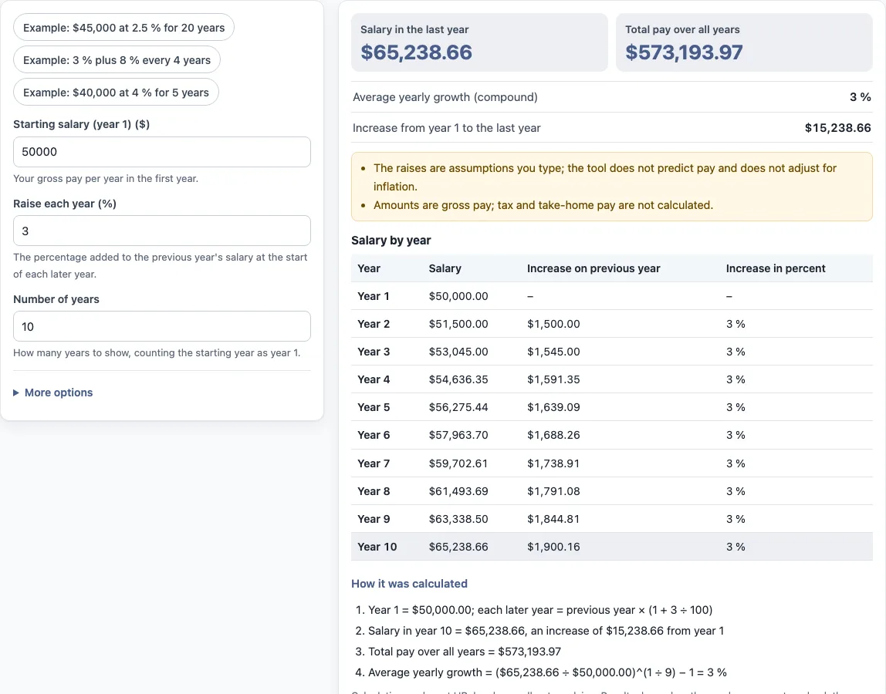Click the Increase in percent header
886x694 pixels.
click(x=775, y=268)
